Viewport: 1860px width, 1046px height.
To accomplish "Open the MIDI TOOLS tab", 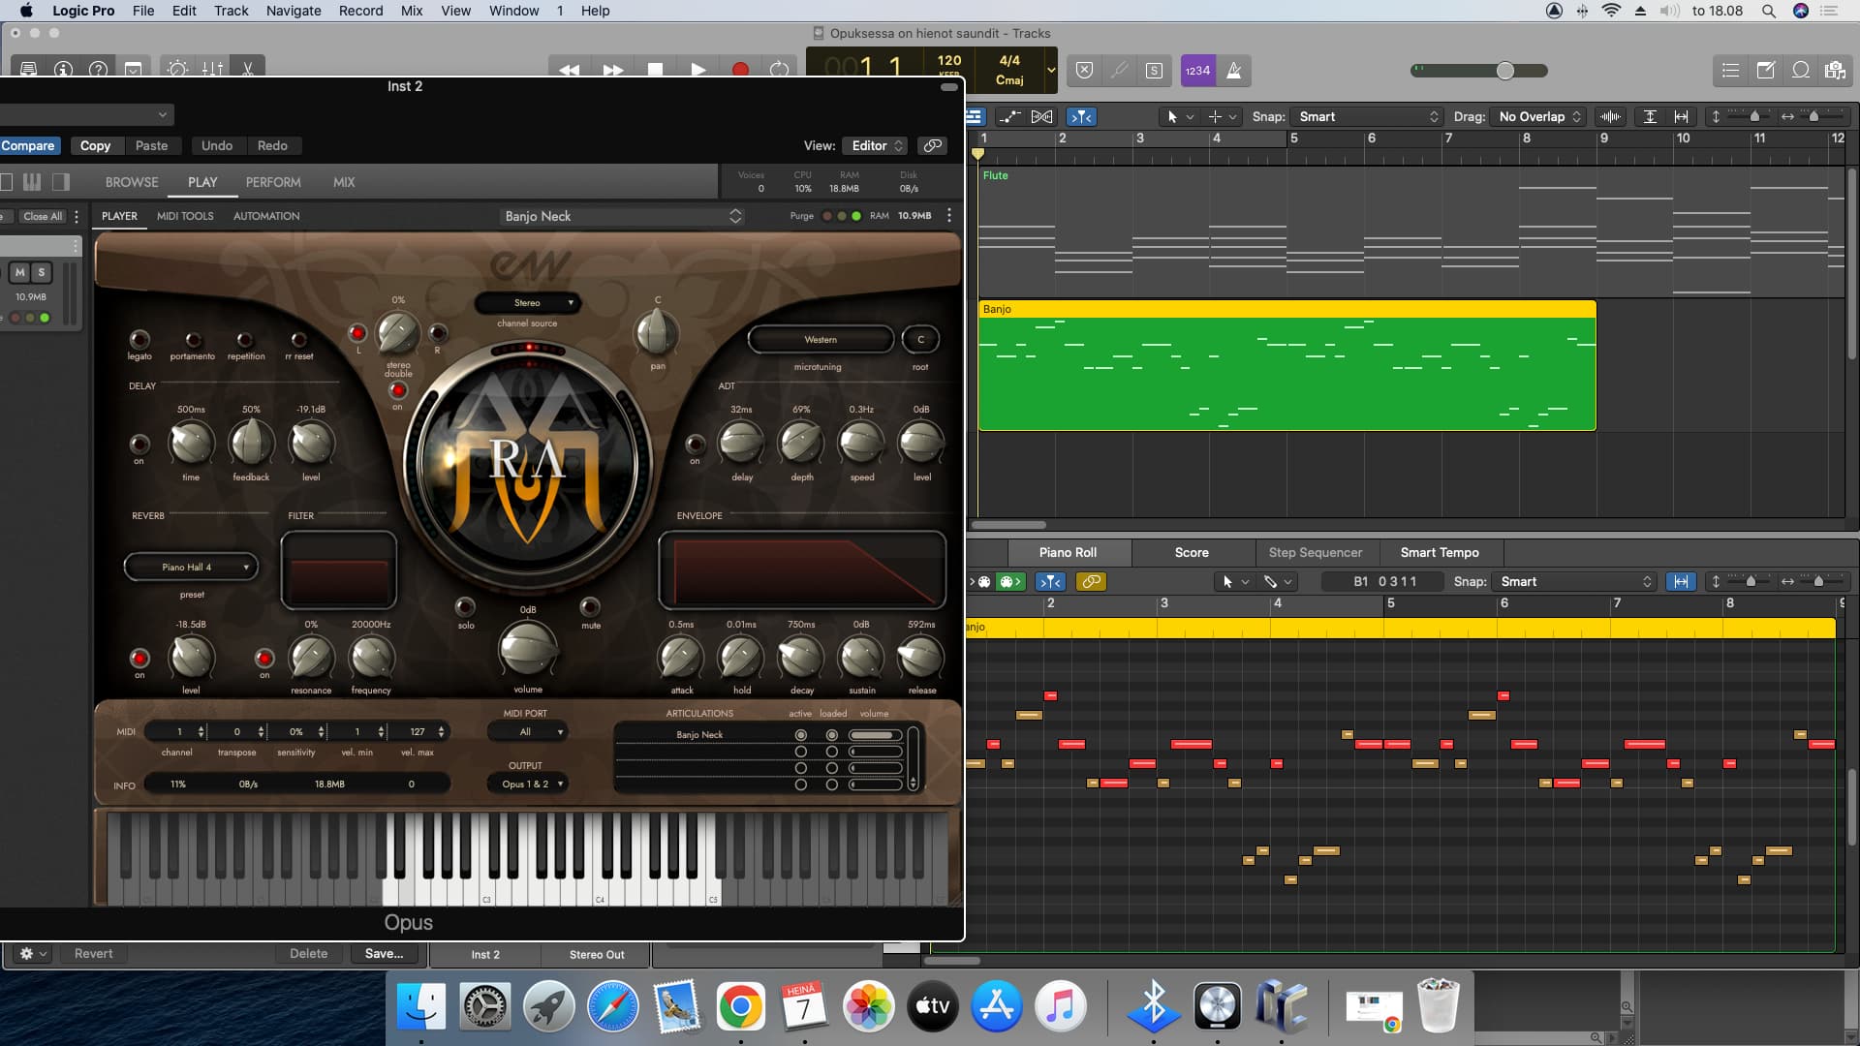I will tap(185, 216).
